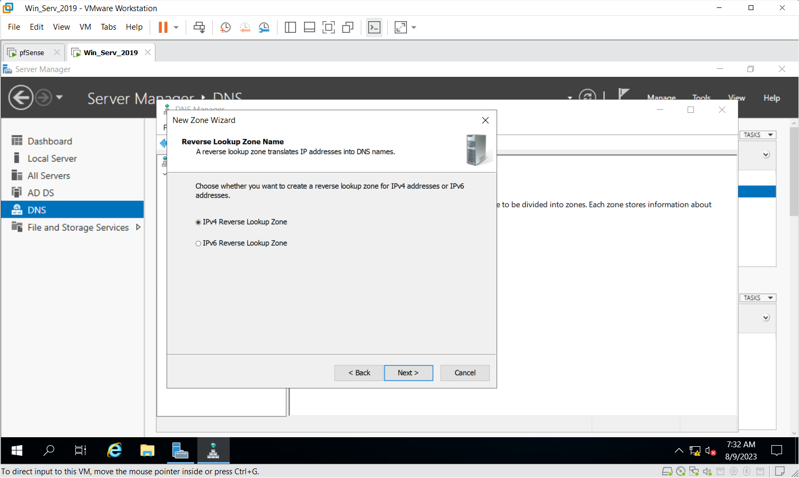Viewport: 799px width, 478px height.
Task: Switch to Server Manager taskbar icon
Action: point(180,450)
